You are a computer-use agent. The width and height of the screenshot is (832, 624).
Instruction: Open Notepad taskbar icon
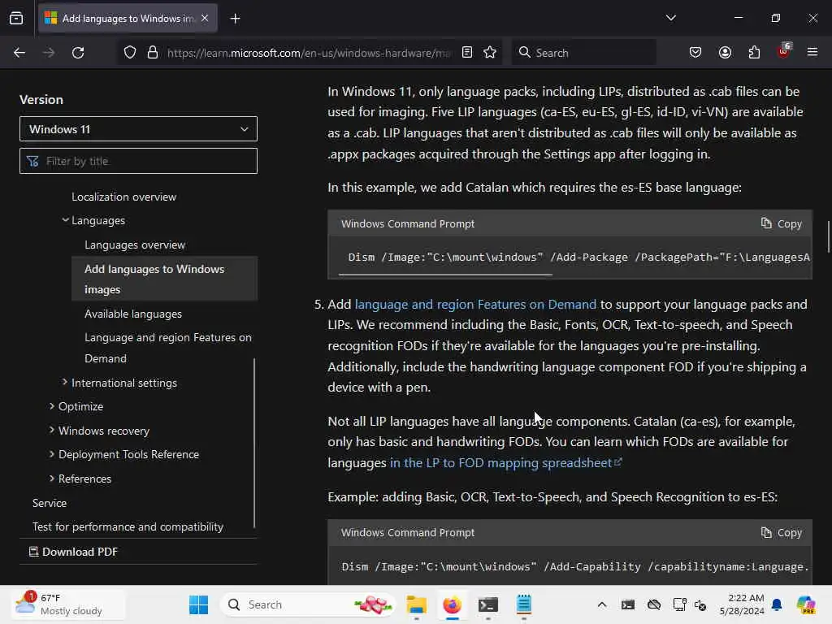tap(524, 604)
